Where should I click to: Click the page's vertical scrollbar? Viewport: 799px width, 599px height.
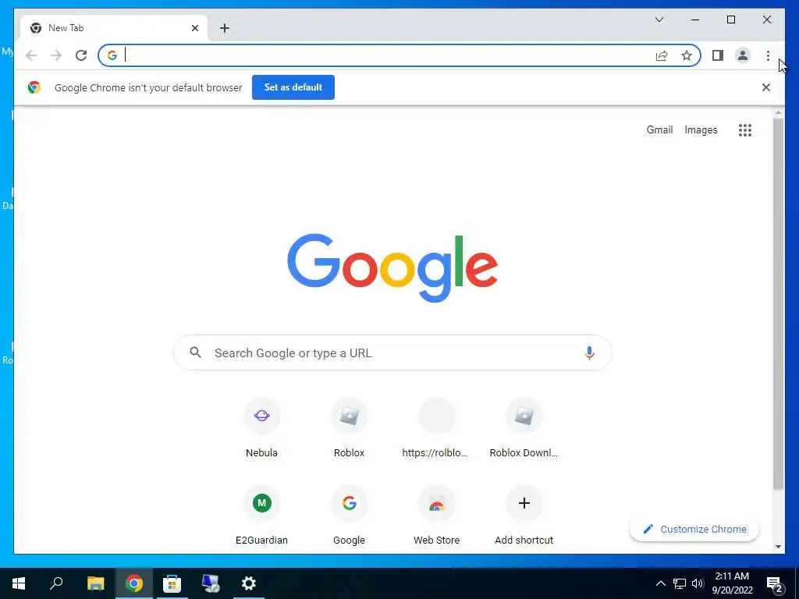coord(778,304)
